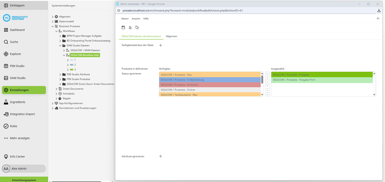The image size is (385, 182).
Task: Remove all statuses with the leftmost double-arrow icon
Action: (x=267, y=94)
